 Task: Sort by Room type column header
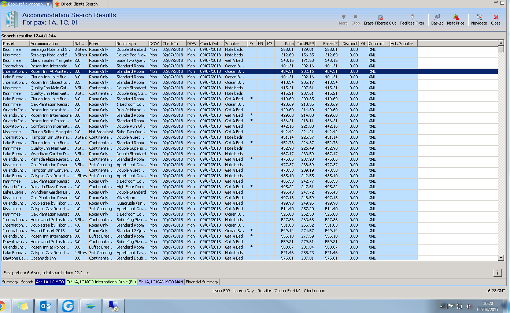click(x=132, y=44)
